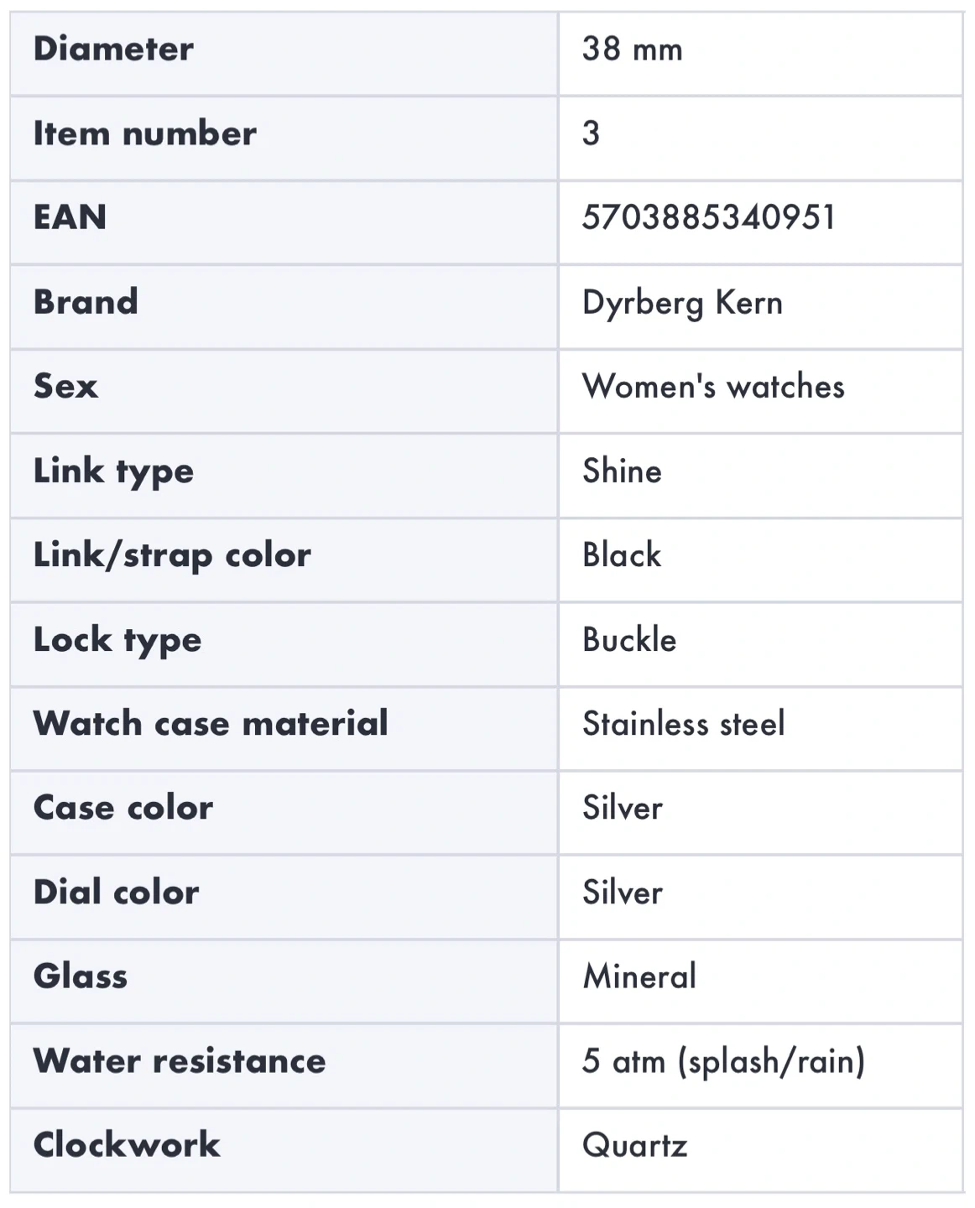Click the Item number label

(144, 134)
